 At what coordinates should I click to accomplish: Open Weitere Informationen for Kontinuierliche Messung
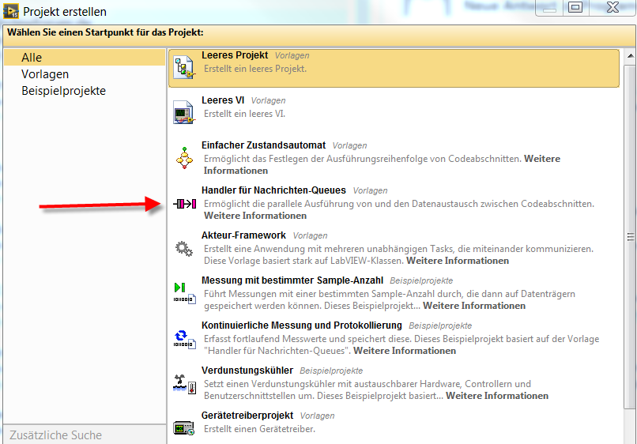click(405, 351)
